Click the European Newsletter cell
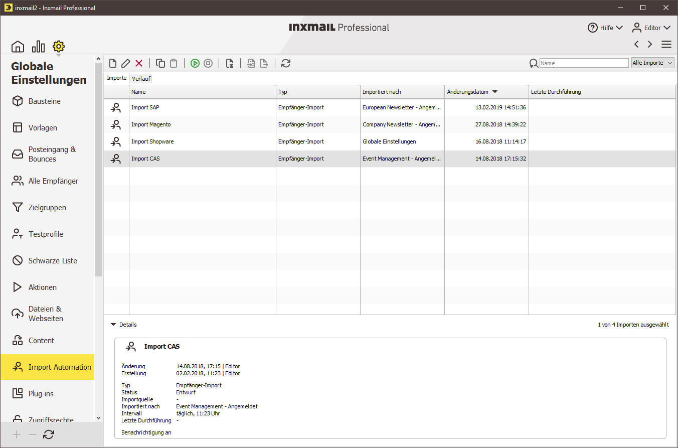The height and width of the screenshot is (448, 678). [x=402, y=107]
